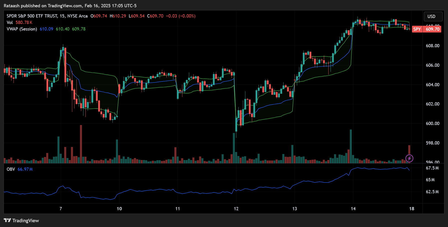Click the VWAP lower band value 609.78

79,29
